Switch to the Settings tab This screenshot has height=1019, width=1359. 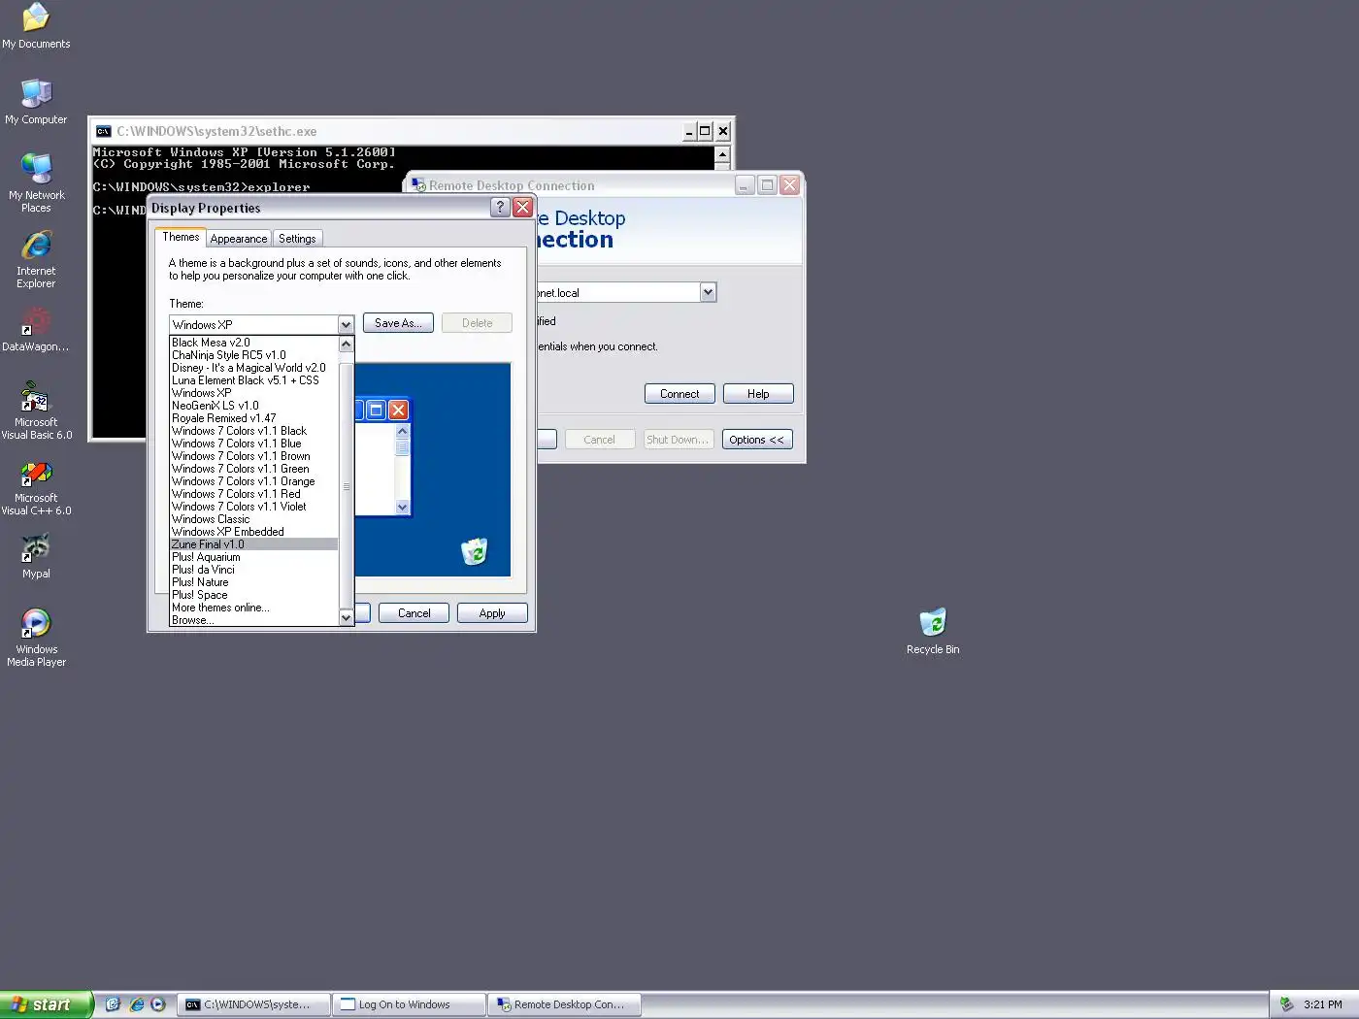tap(297, 239)
